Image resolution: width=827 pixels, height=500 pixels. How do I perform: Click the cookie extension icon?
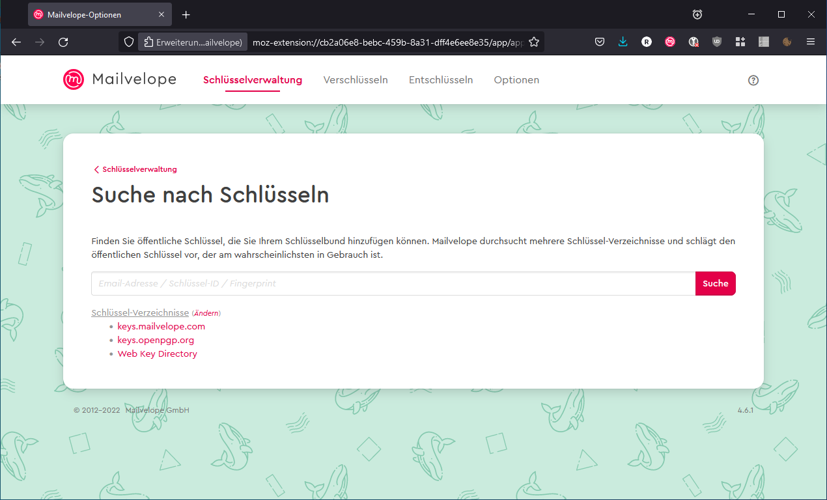[787, 42]
